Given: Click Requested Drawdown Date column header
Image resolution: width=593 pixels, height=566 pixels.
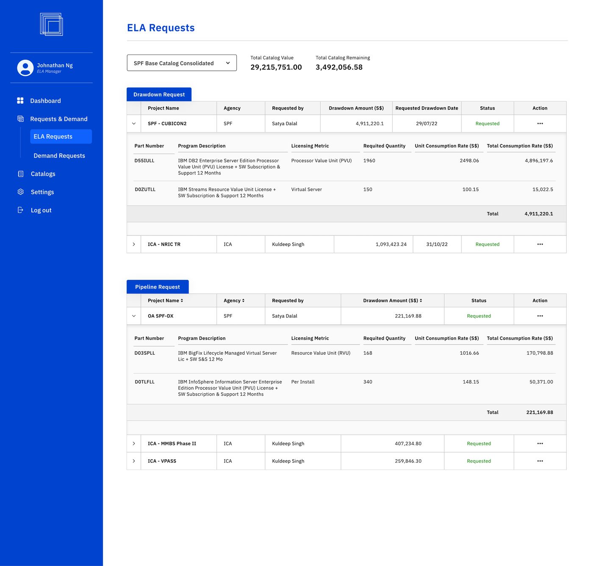Looking at the screenshot, I should coord(427,108).
